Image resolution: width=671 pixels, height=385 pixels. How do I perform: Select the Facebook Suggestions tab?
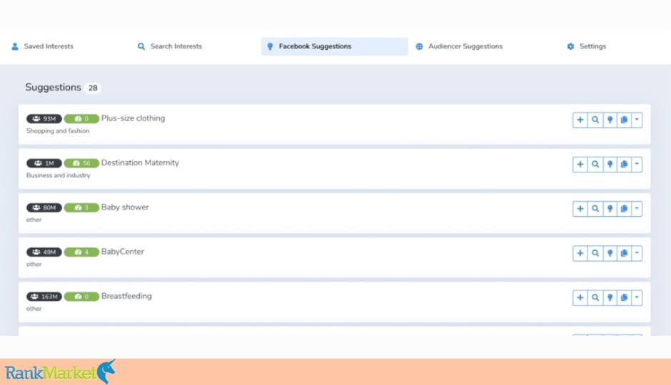pyautogui.click(x=334, y=46)
